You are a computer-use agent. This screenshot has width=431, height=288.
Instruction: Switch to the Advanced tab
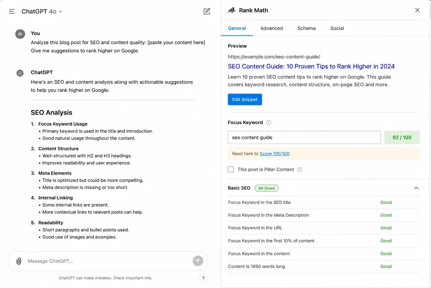tap(271, 28)
